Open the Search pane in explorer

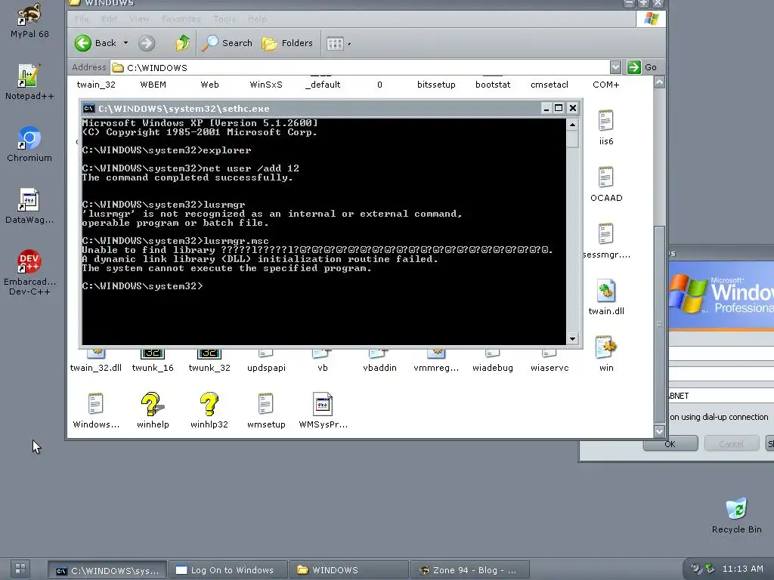[x=227, y=43]
